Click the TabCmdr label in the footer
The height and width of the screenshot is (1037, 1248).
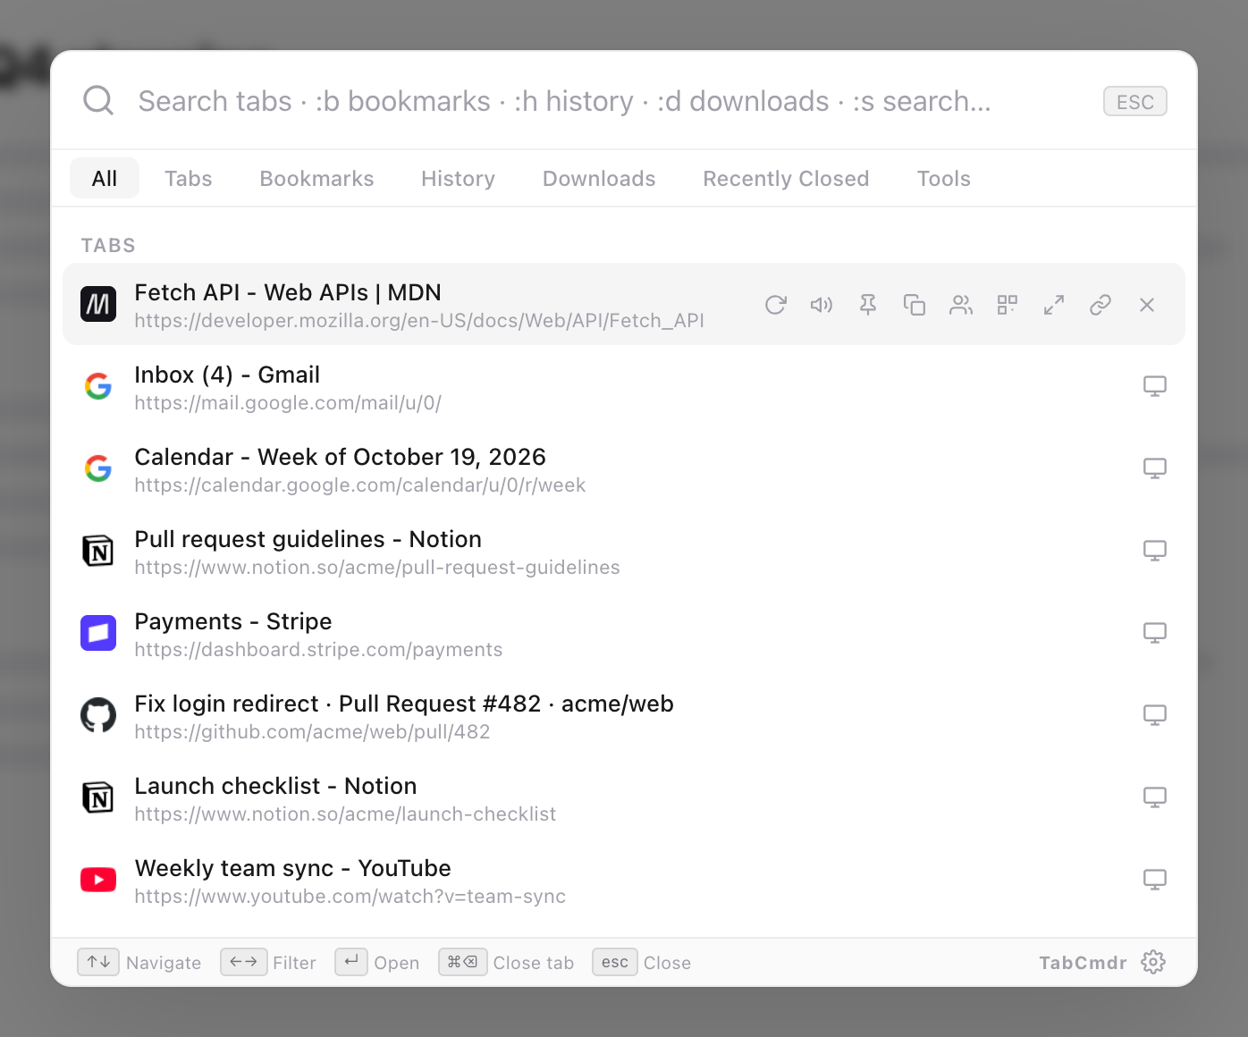click(x=1083, y=962)
